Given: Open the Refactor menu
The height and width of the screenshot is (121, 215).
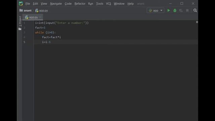Looking at the screenshot, I should pyautogui.click(x=80, y=4).
